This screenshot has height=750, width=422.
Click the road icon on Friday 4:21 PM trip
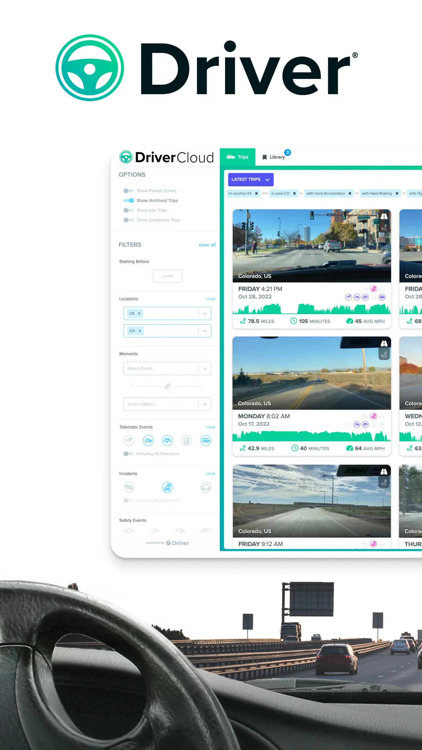(384, 216)
